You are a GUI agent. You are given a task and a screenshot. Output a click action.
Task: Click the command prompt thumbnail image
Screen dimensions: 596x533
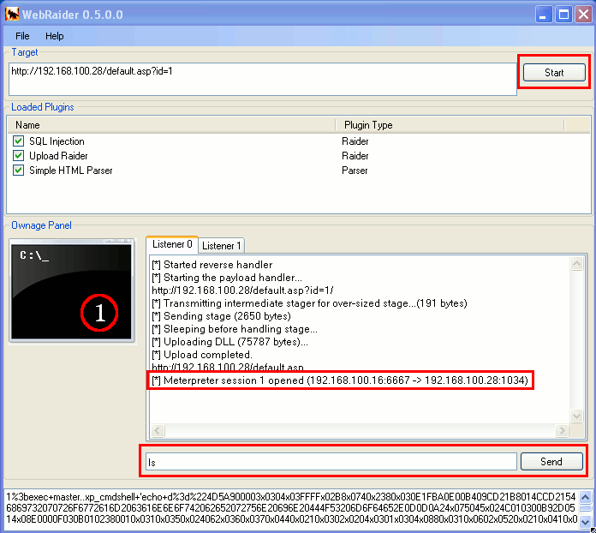[72, 290]
